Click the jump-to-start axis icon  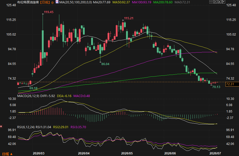(215, 2)
